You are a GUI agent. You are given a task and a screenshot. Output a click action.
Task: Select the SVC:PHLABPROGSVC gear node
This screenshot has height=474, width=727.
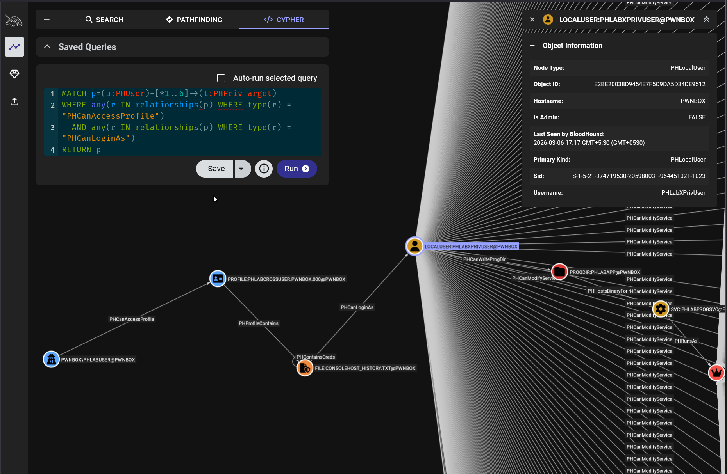pos(661,309)
